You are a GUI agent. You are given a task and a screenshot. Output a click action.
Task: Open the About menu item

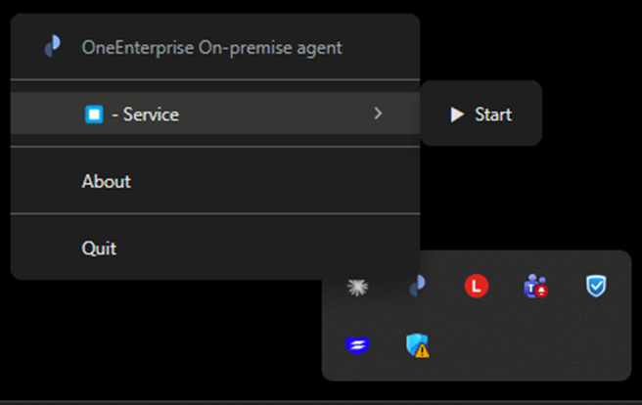click(x=107, y=181)
